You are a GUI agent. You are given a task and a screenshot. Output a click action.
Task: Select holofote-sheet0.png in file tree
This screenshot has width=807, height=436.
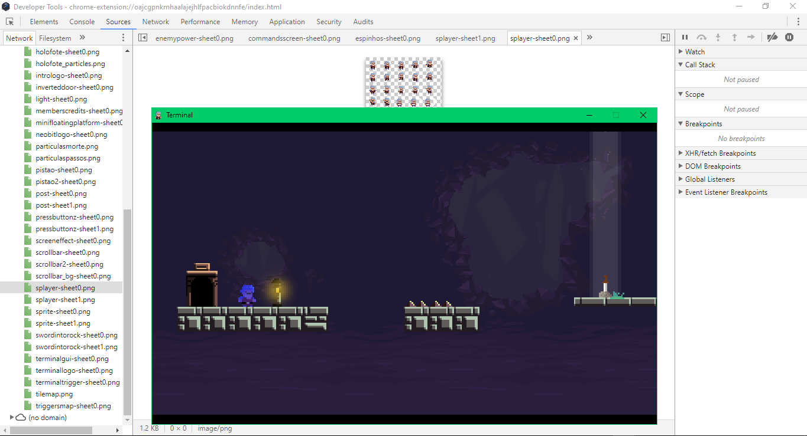tap(67, 52)
